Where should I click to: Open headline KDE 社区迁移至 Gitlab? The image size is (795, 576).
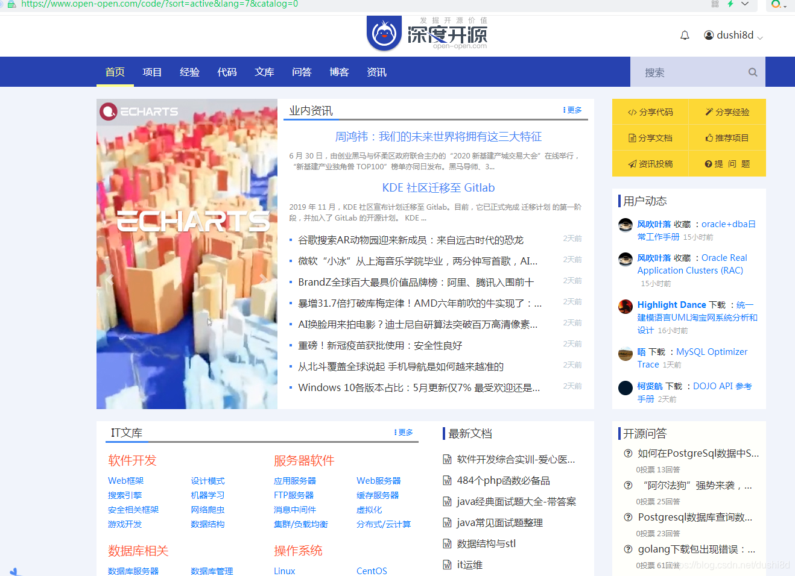coord(439,188)
